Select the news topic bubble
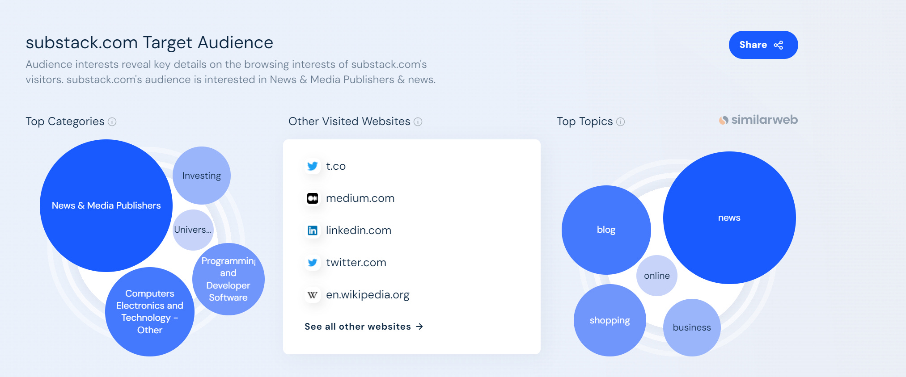This screenshot has width=906, height=377. [x=729, y=218]
